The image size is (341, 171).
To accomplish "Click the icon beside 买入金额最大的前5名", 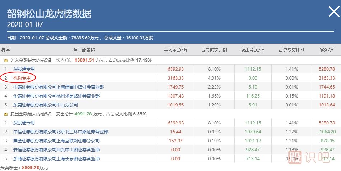I will click(6, 60).
